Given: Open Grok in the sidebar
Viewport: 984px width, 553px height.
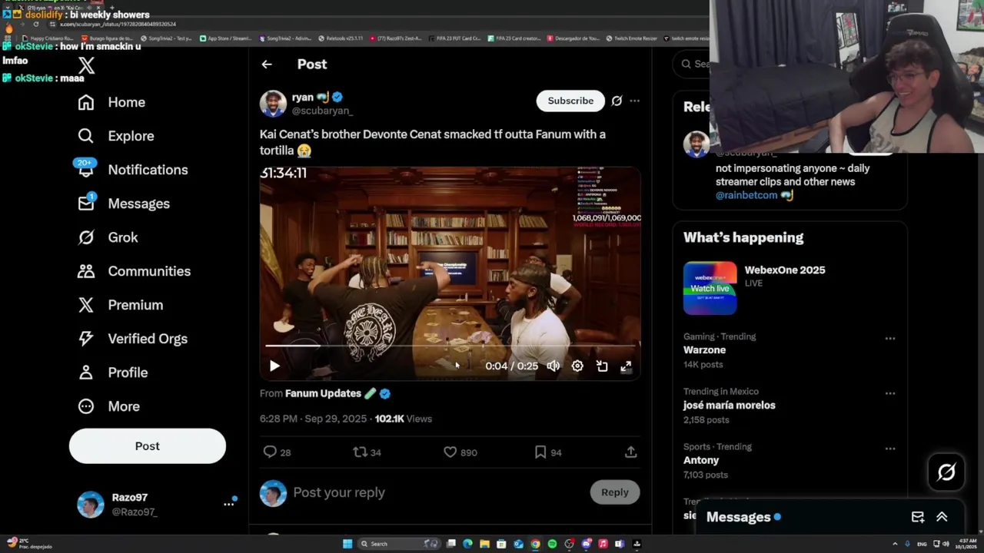Looking at the screenshot, I should [x=108, y=237].
